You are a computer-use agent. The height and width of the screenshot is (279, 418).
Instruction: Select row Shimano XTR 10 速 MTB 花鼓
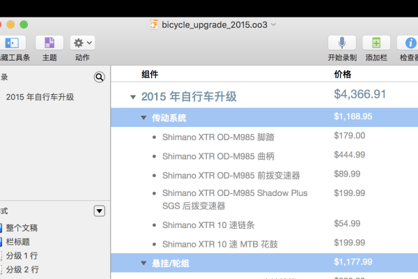tap(220, 244)
